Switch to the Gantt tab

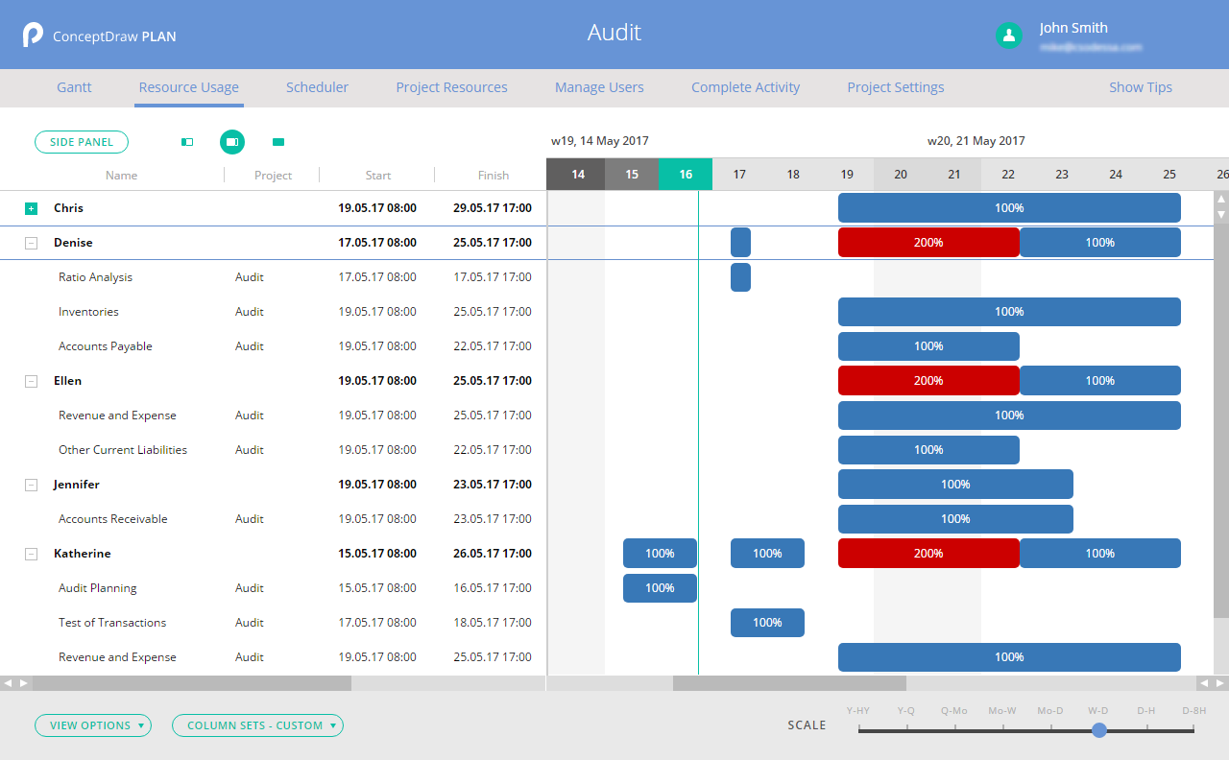pyautogui.click(x=74, y=87)
